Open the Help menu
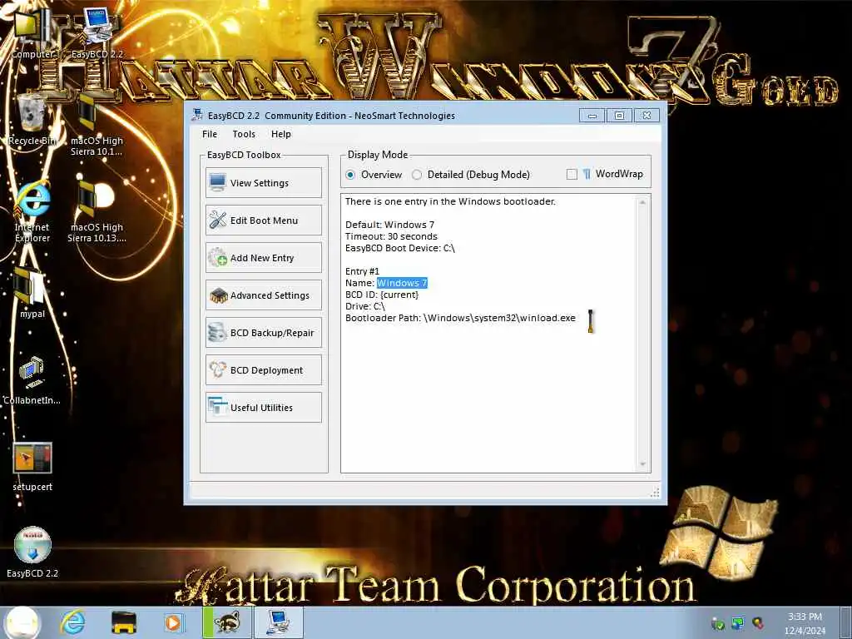The image size is (852, 639). point(281,134)
